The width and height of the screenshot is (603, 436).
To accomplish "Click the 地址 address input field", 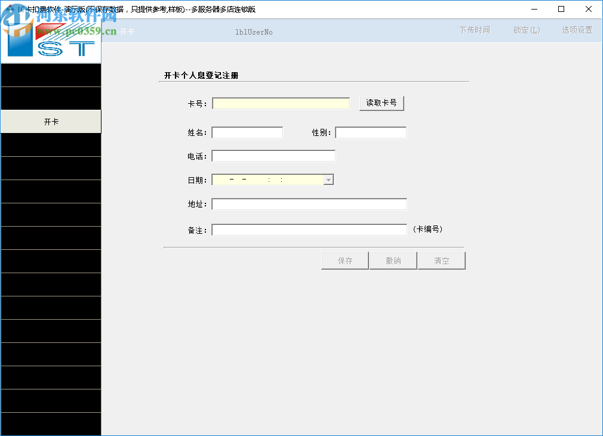I will [x=309, y=203].
